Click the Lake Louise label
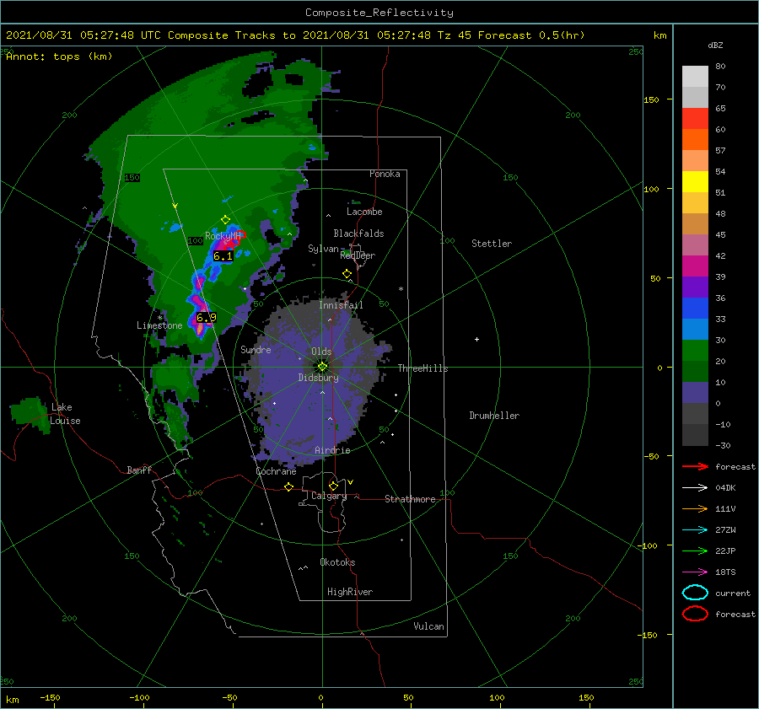Viewport: 759px width, 709px height. (x=65, y=414)
